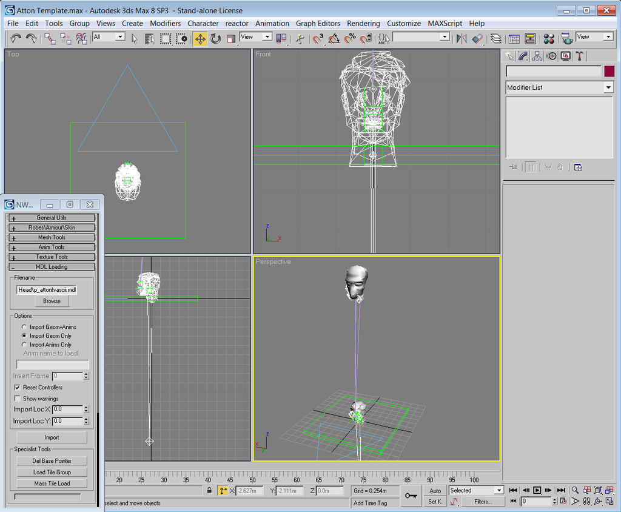This screenshot has width=621, height=512.
Task: Click the Quick Render teapot icon
Action: (x=566, y=38)
